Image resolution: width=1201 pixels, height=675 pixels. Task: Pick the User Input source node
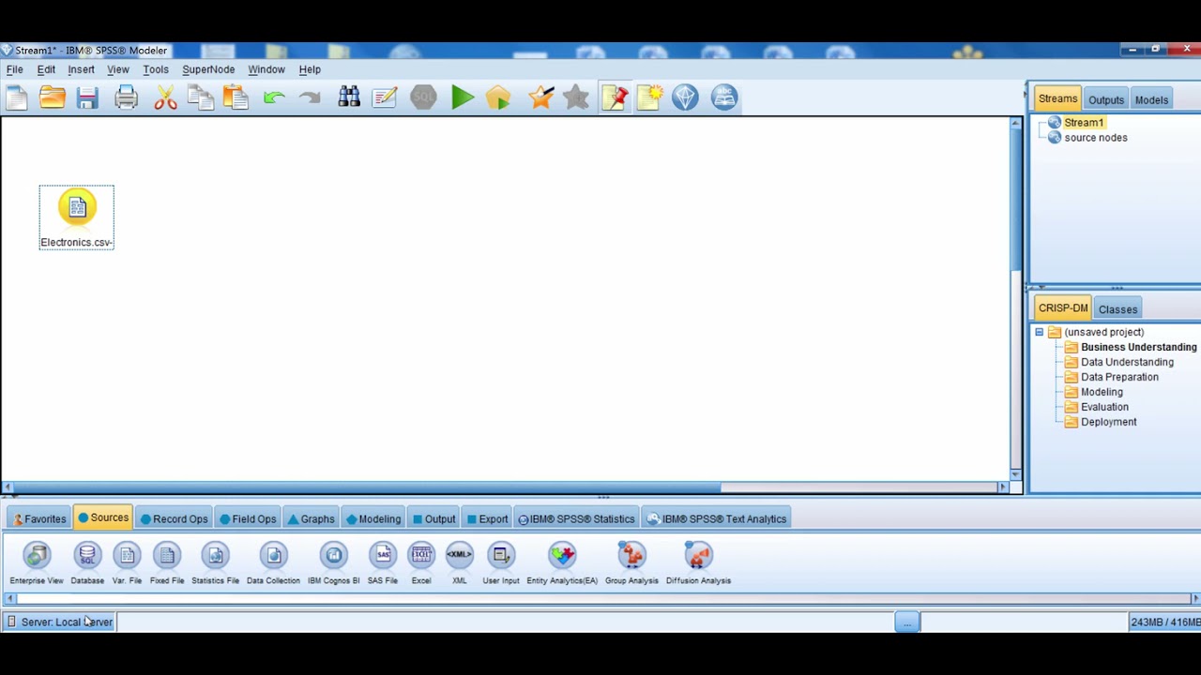coord(501,563)
